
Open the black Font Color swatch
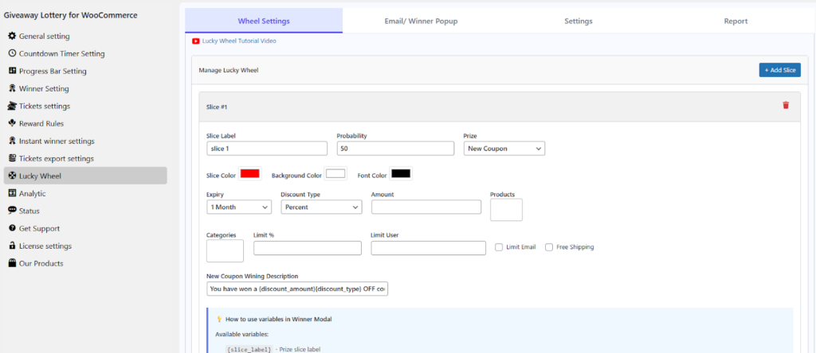click(400, 174)
